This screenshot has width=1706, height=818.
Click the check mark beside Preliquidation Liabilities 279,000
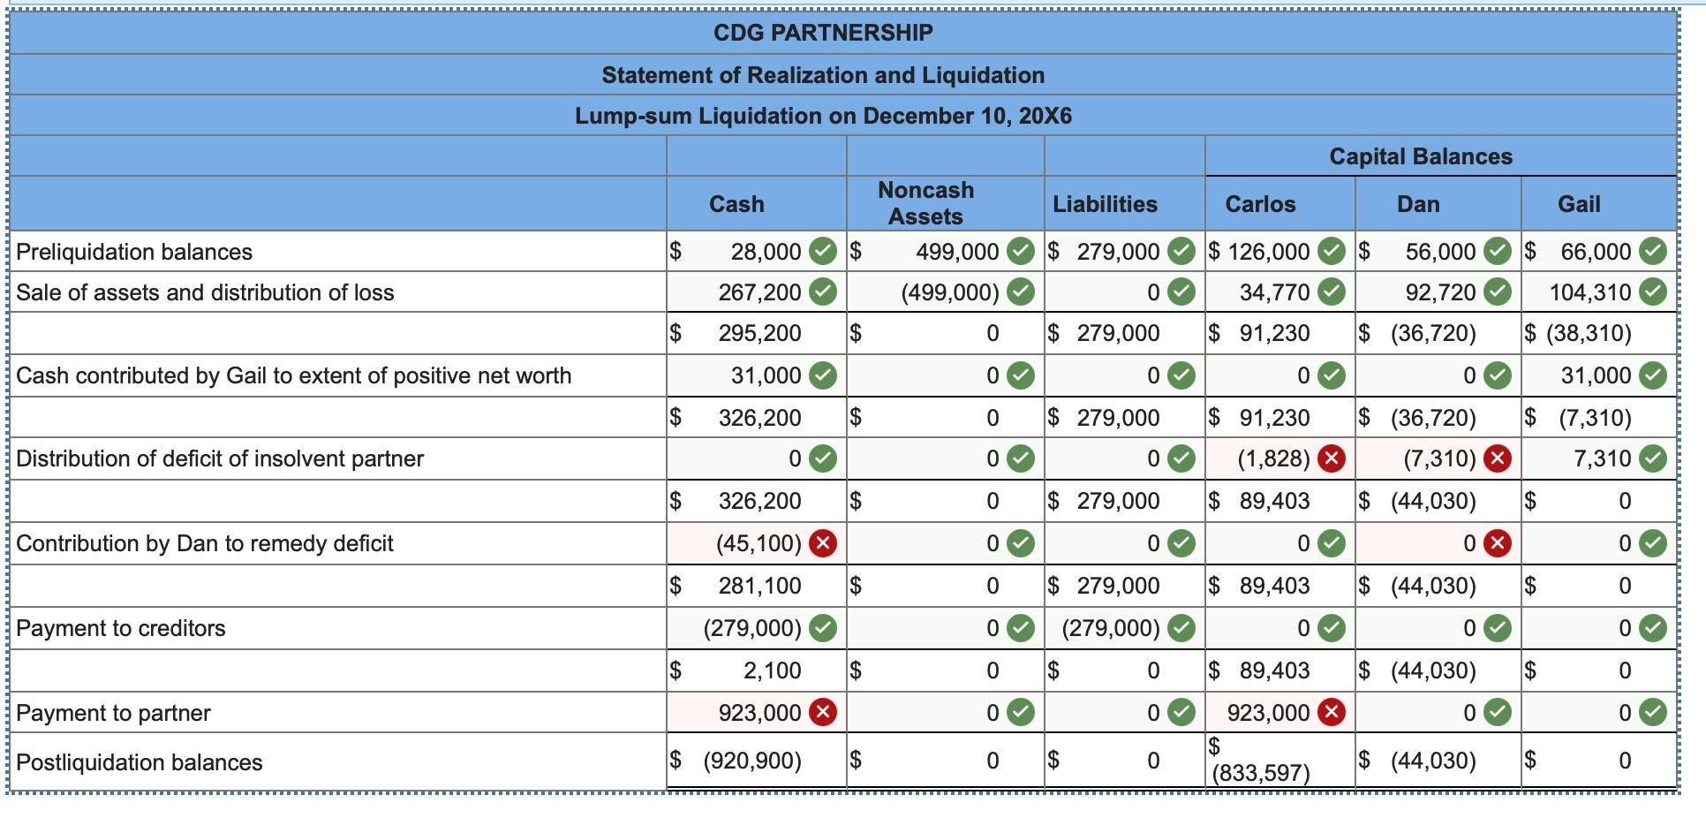tap(1181, 251)
